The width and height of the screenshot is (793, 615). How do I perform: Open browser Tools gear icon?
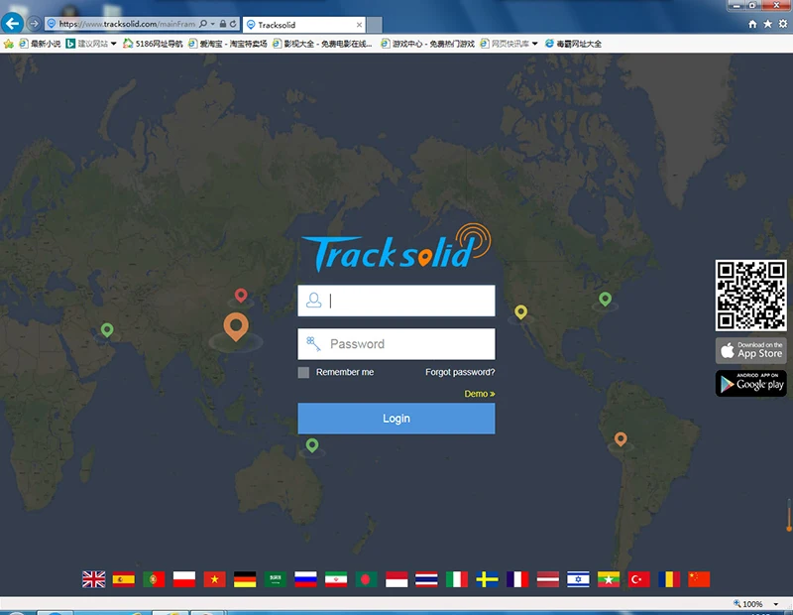pos(783,24)
